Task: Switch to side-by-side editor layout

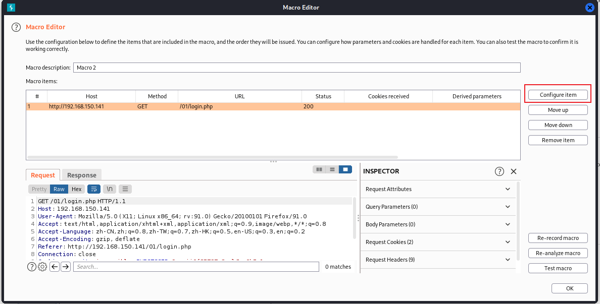Action: click(x=319, y=169)
